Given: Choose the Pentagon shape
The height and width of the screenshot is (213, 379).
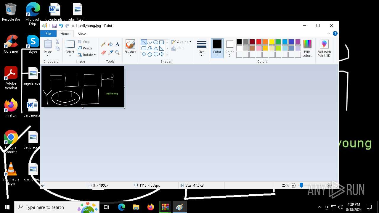Looking at the screenshot, I should pos(150,54).
